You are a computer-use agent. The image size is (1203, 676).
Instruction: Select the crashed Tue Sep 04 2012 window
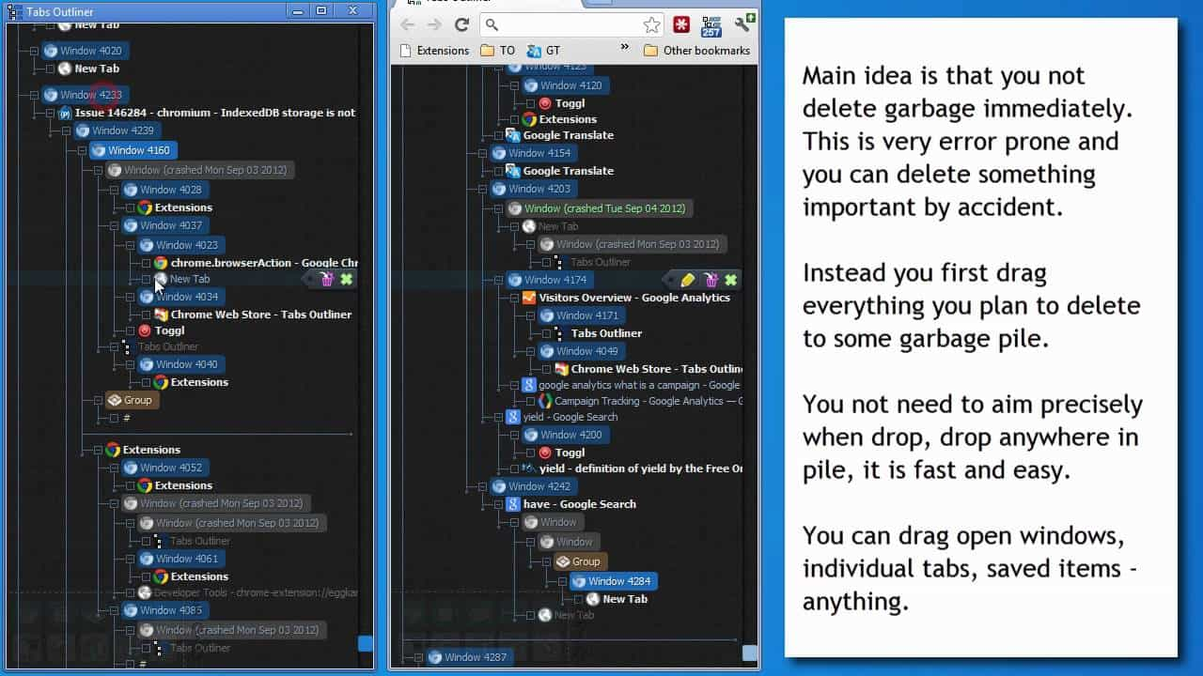[x=599, y=208]
